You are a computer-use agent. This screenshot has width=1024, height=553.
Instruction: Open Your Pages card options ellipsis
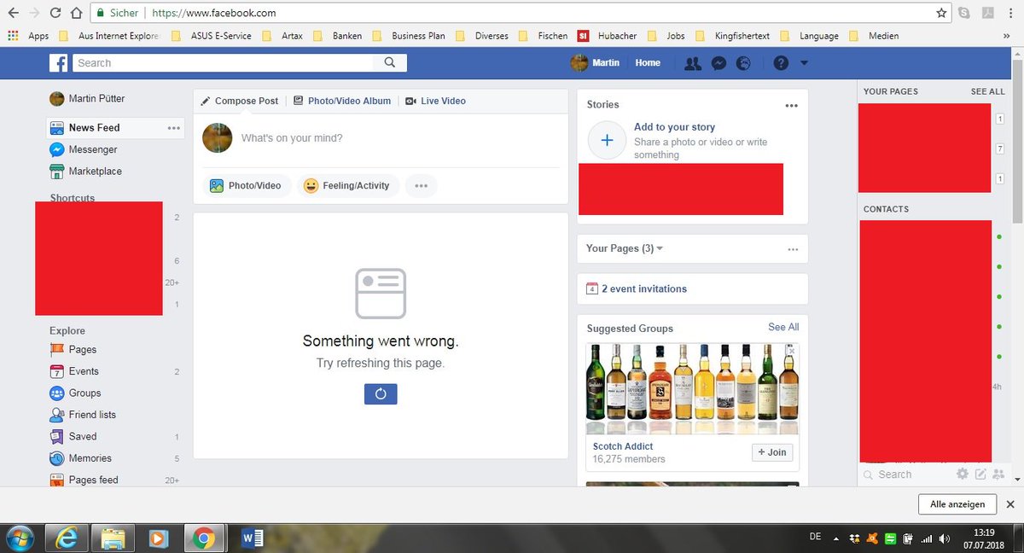[x=793, y=249]
